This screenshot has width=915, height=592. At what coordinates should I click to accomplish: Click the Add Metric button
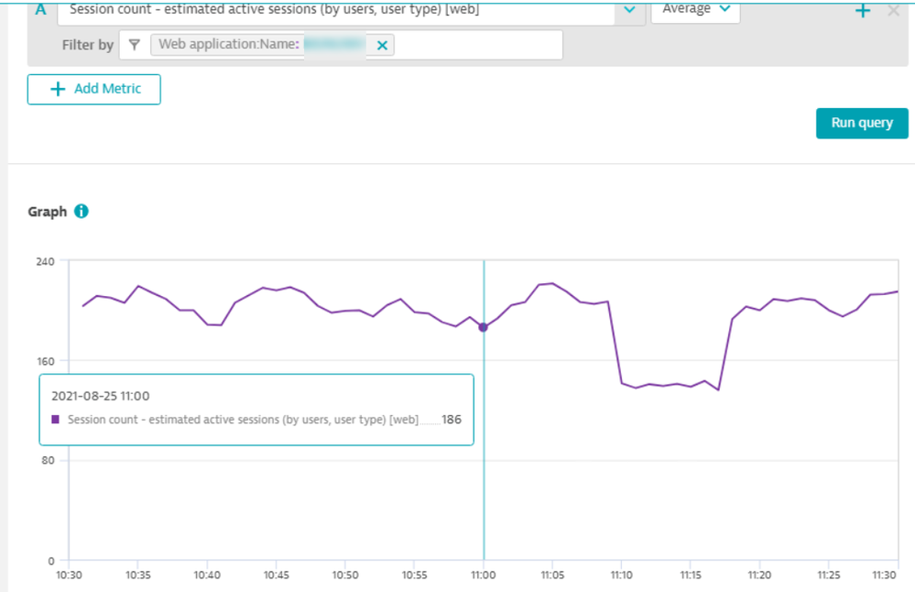tap(94, 89)
